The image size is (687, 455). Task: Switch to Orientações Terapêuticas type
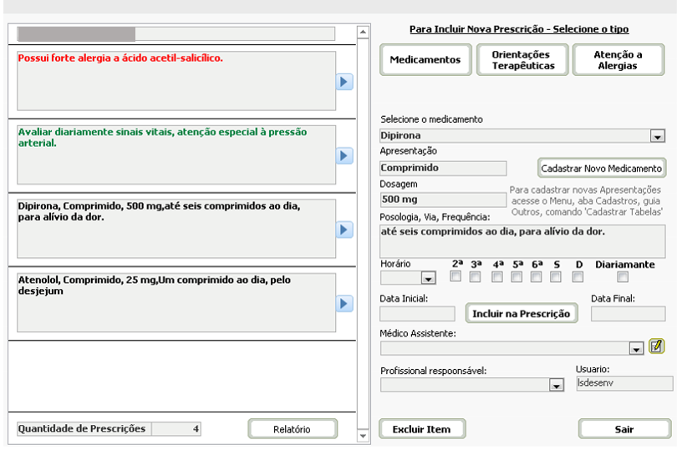pos(523,60)
